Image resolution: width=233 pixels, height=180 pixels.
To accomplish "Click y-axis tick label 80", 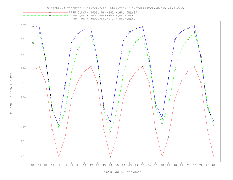I will [23, 112].
